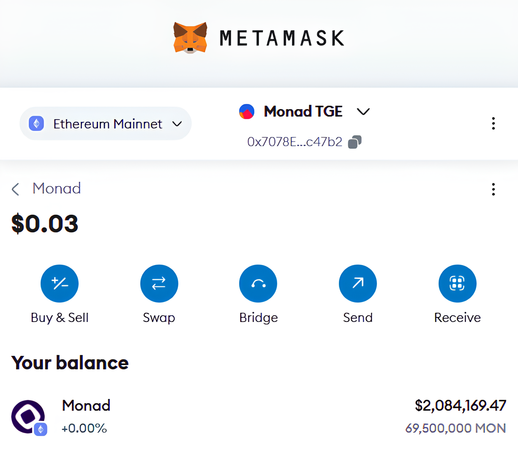The width and height of the screenshot is (518, 453).
Task: Click the Ethereum diamond network icon
Action: [36, 123]
